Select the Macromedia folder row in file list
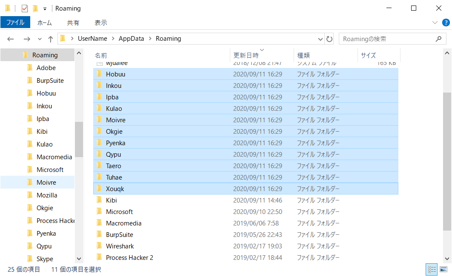 [246, 223]
